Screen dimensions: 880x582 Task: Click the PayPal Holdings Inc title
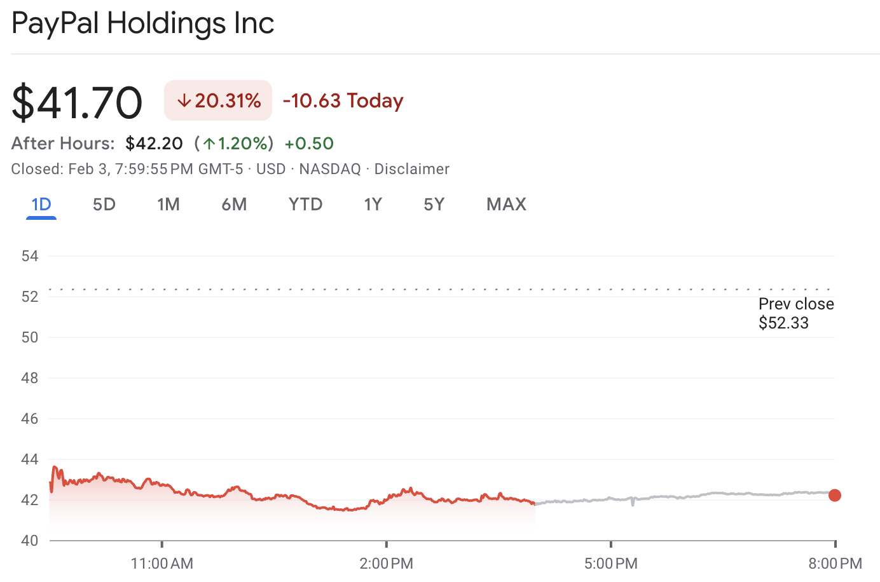pyautogui.click(x=143, y=24)
